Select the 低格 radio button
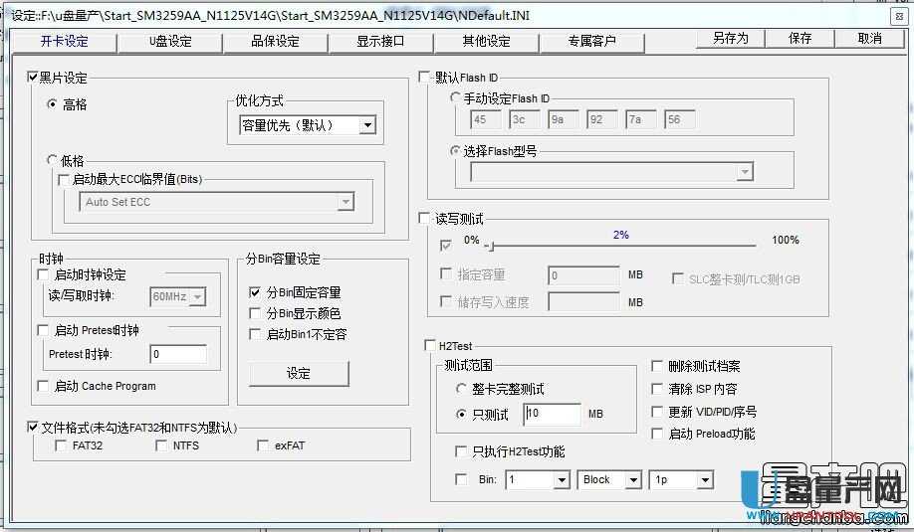Screen dimensions: 914x532 (x=53, y=160)
